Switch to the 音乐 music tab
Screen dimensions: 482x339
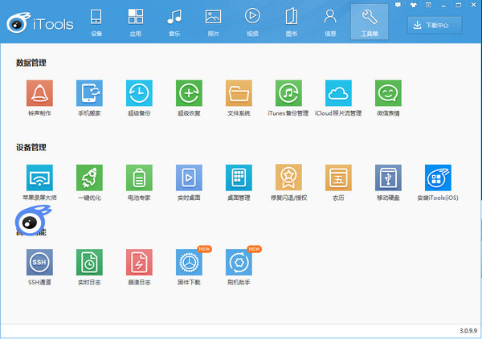[174, 22]
